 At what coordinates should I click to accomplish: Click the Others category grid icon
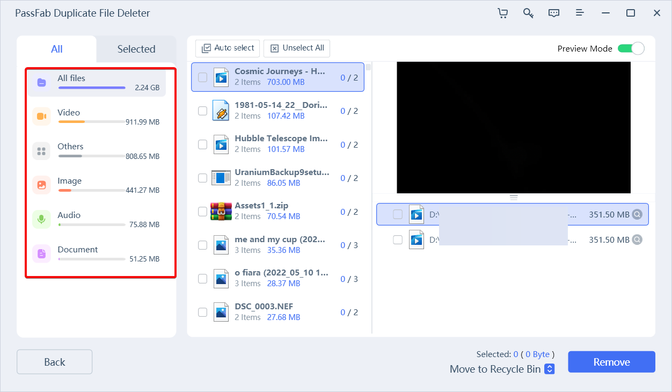point(41,151)
